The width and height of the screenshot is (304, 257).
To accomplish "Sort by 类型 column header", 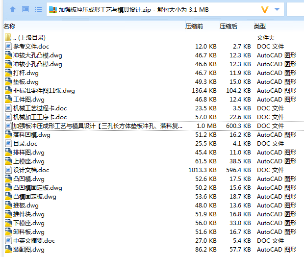I will (260, 26).
